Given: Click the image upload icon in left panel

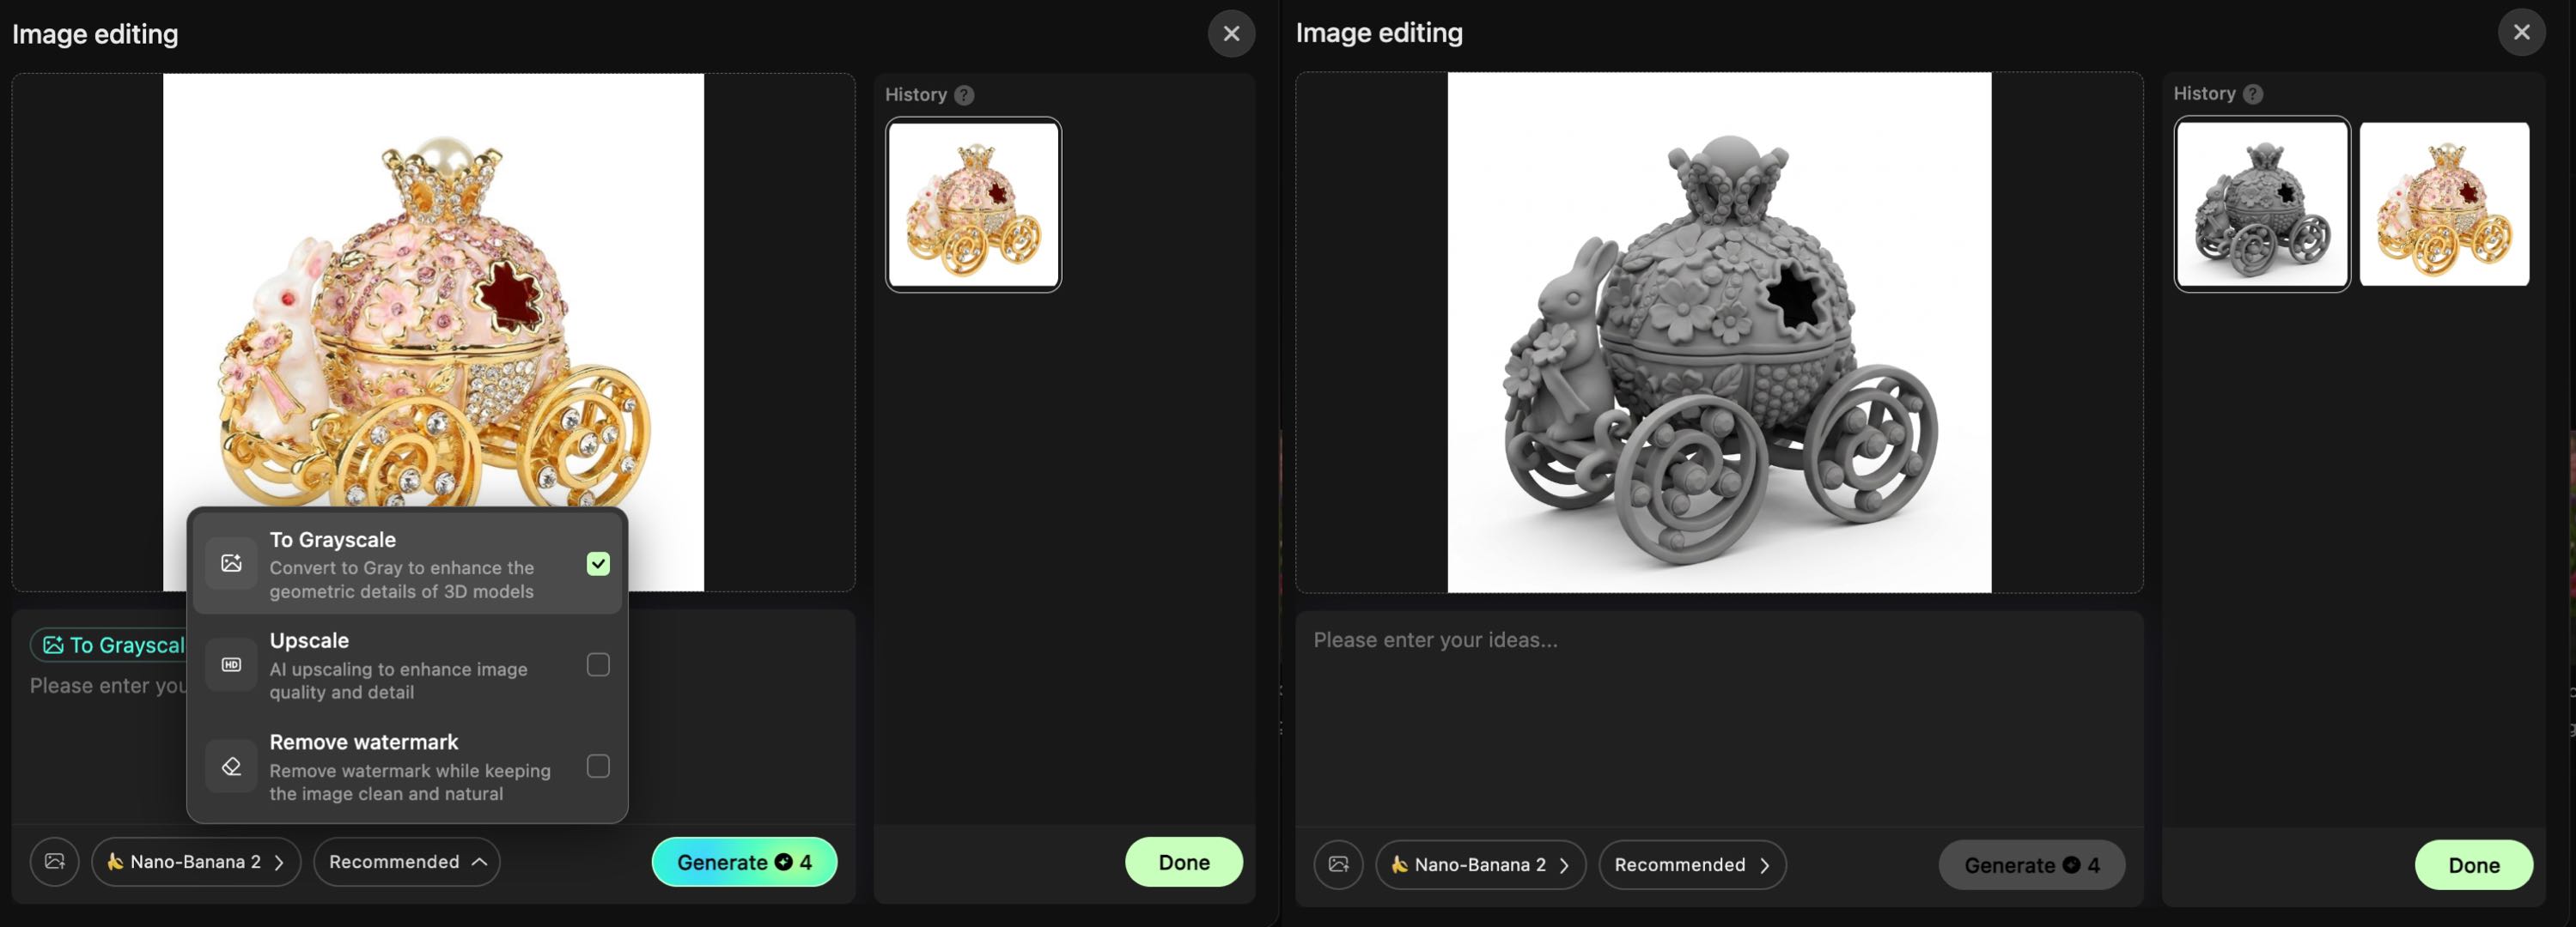Looking at the screenshot, I should coord(54,861).
